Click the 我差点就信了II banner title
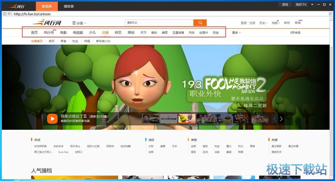 73,116
